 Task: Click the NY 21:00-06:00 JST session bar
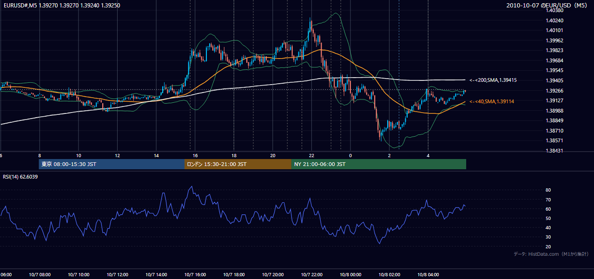379,164
